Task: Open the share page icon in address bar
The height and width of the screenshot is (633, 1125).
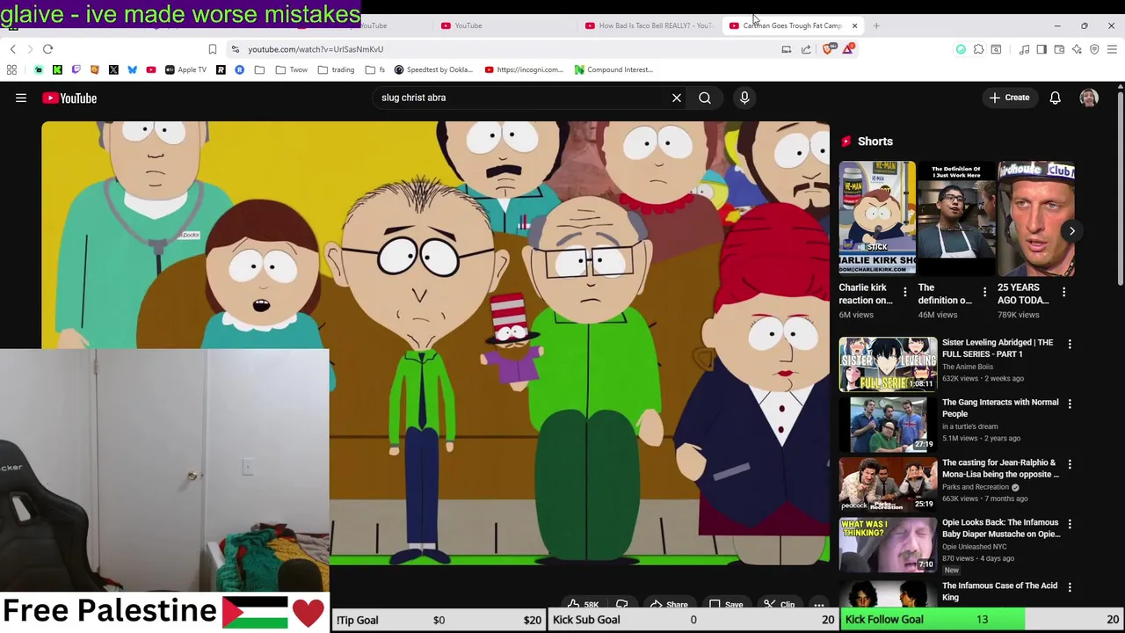Action: click(806, 49)
